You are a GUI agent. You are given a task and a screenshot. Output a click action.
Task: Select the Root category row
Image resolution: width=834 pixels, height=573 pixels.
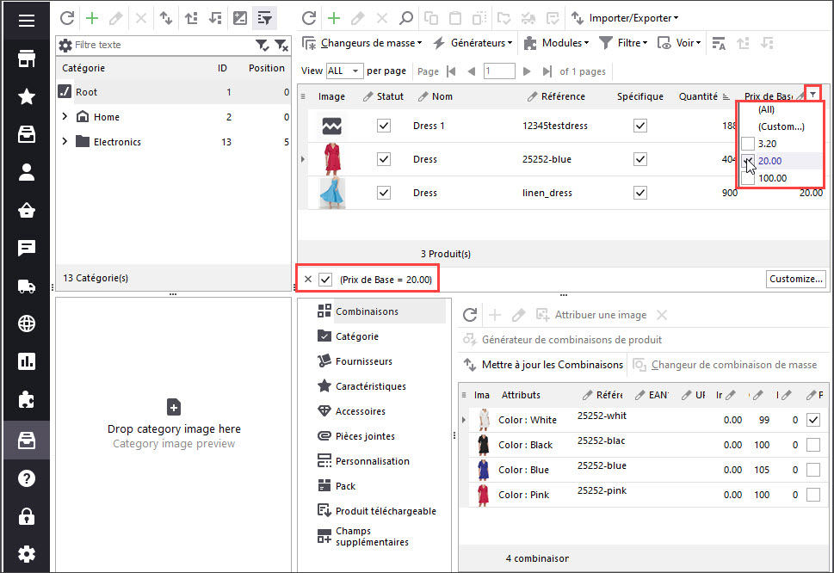173,92
